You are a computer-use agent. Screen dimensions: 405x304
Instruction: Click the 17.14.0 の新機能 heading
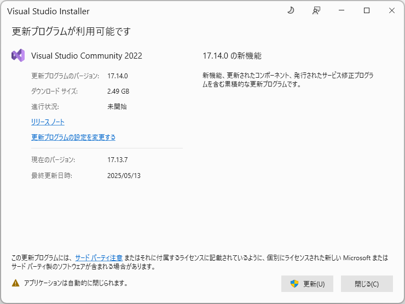pos(232,55)
